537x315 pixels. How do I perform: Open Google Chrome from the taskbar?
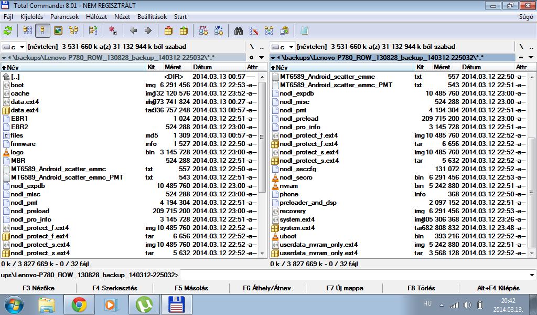click(79, 304)
